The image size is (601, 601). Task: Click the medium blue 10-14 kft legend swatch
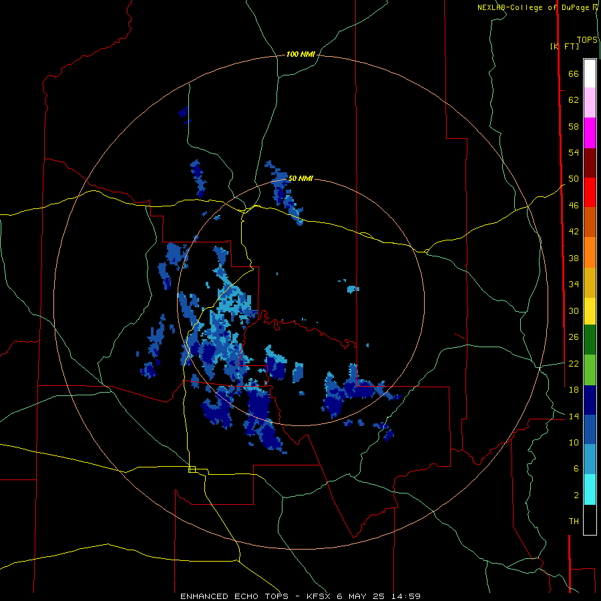590,429
